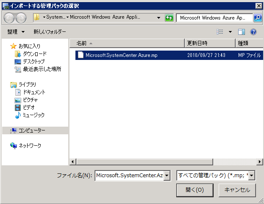Image resolution: width=264 pixels, height=204 pixels.
Task: Click the Forward navigation arrow
Action: [x=21, y=18]
